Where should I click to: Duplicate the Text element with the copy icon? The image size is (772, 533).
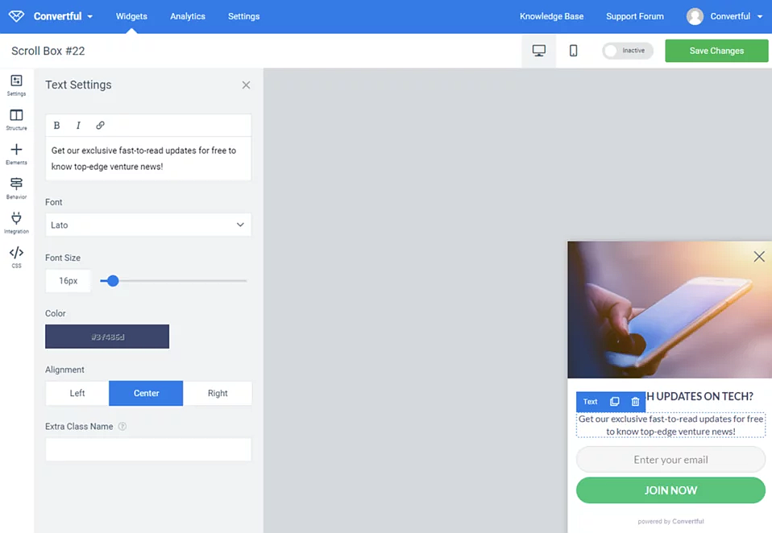[614, 402]
